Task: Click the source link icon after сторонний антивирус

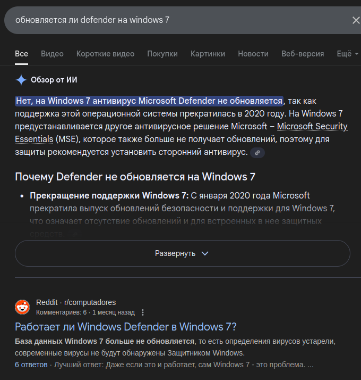Action: (x=257, y=153)
